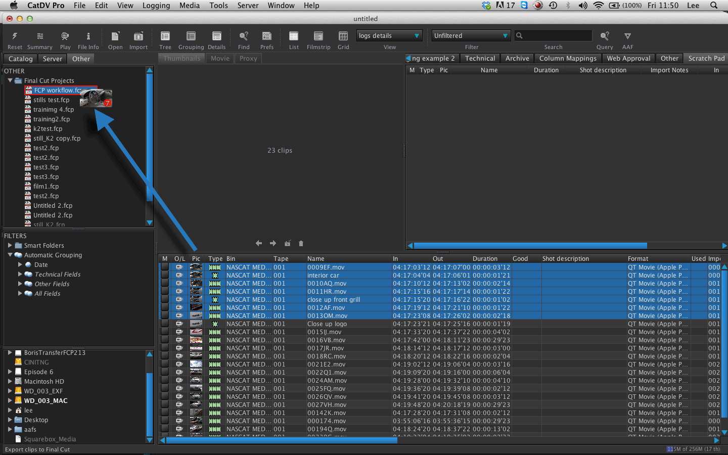The height and width of the screenshot is (455, 728).
Task: Check the mark box for 0016VB.mov
Action: (x=165, y=340)
